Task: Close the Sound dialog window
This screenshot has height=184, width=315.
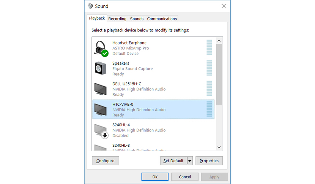Action: pos(224,6)
